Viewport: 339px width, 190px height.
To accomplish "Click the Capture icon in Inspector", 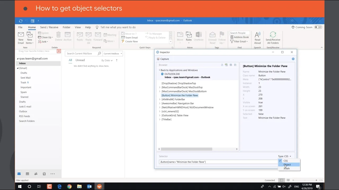I will tap(158, 59).
